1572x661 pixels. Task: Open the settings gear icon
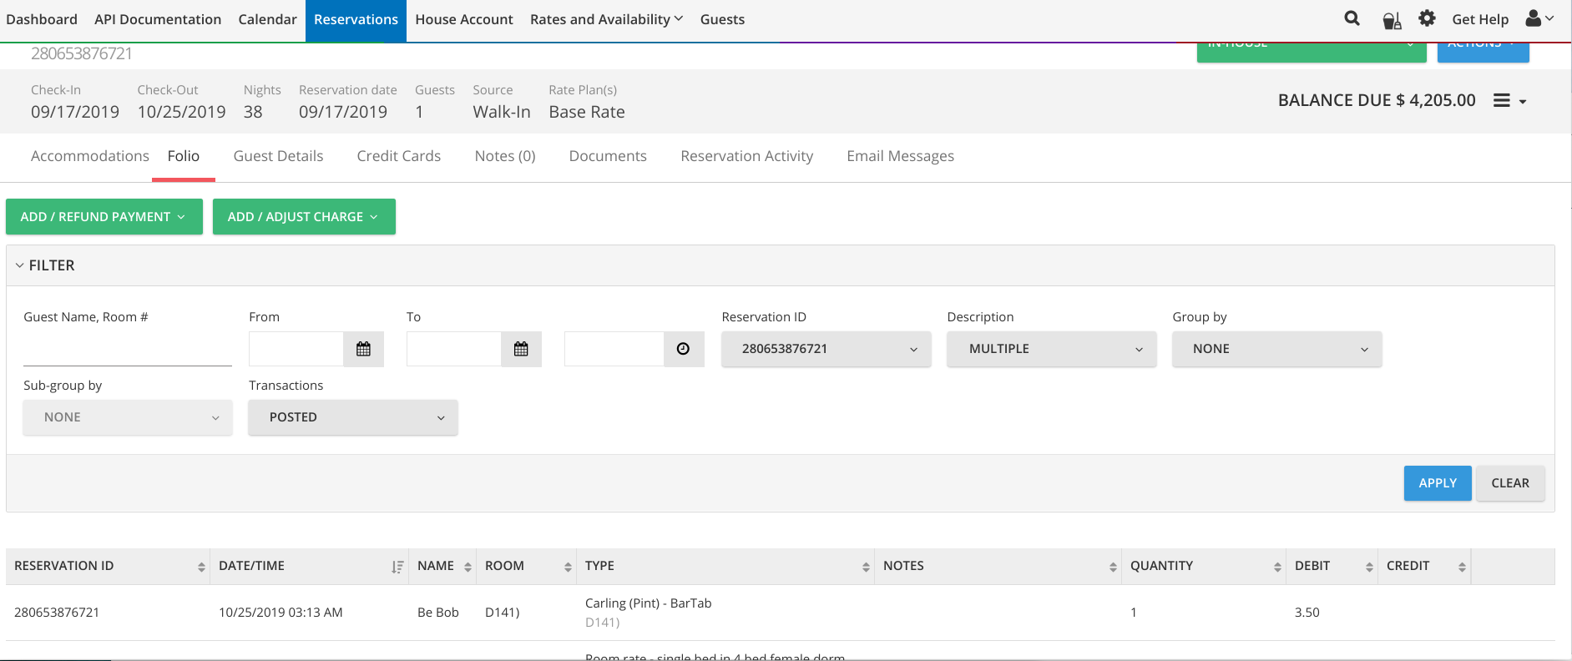[1427, 18]
